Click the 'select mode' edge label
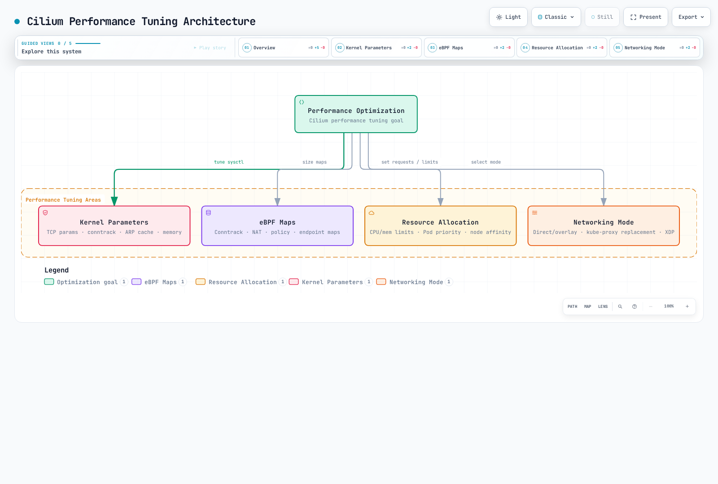Viewport: 718px width, 484px height. (486, 162)
